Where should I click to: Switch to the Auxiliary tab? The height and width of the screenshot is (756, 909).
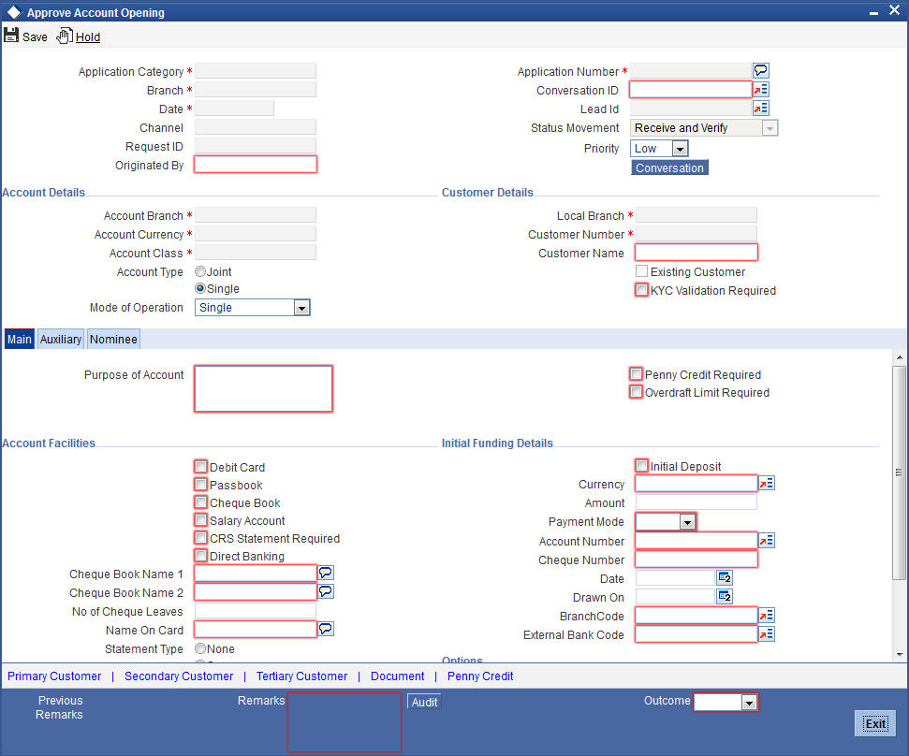pos(60,340)
